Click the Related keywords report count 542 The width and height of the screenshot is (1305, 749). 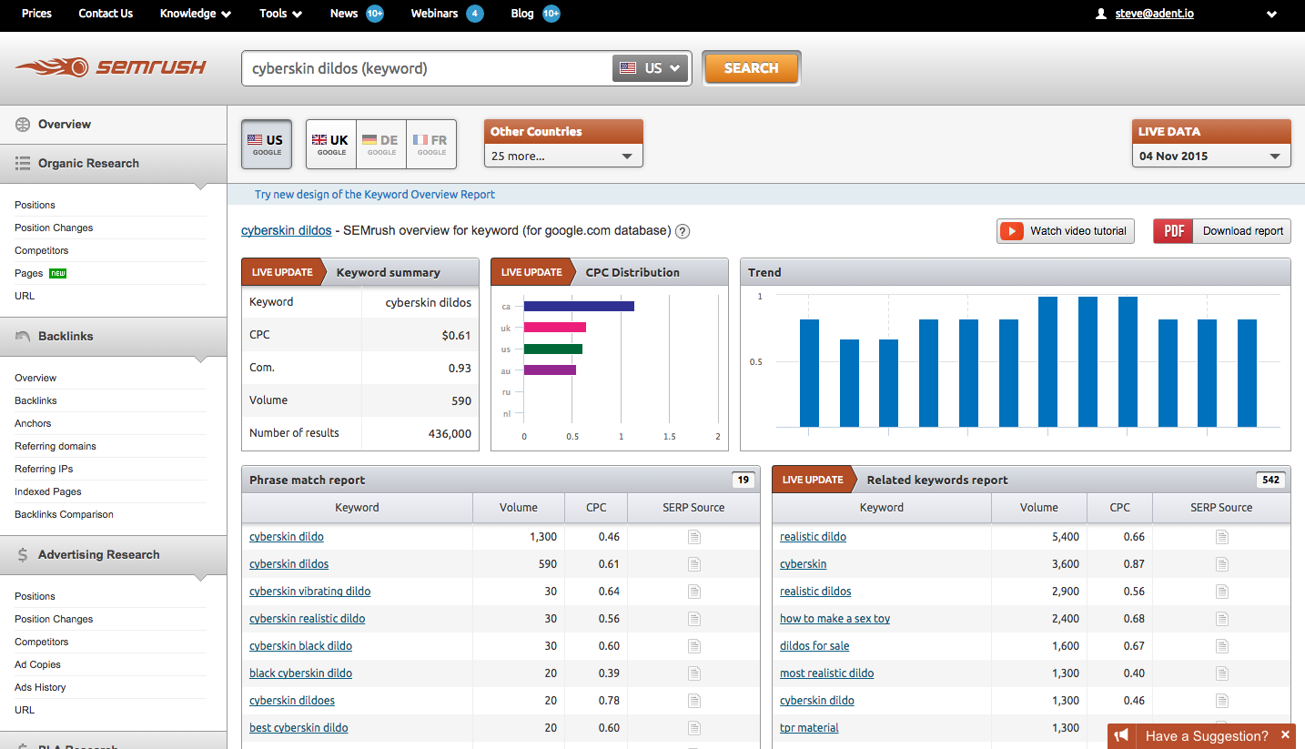point(1270,481)
